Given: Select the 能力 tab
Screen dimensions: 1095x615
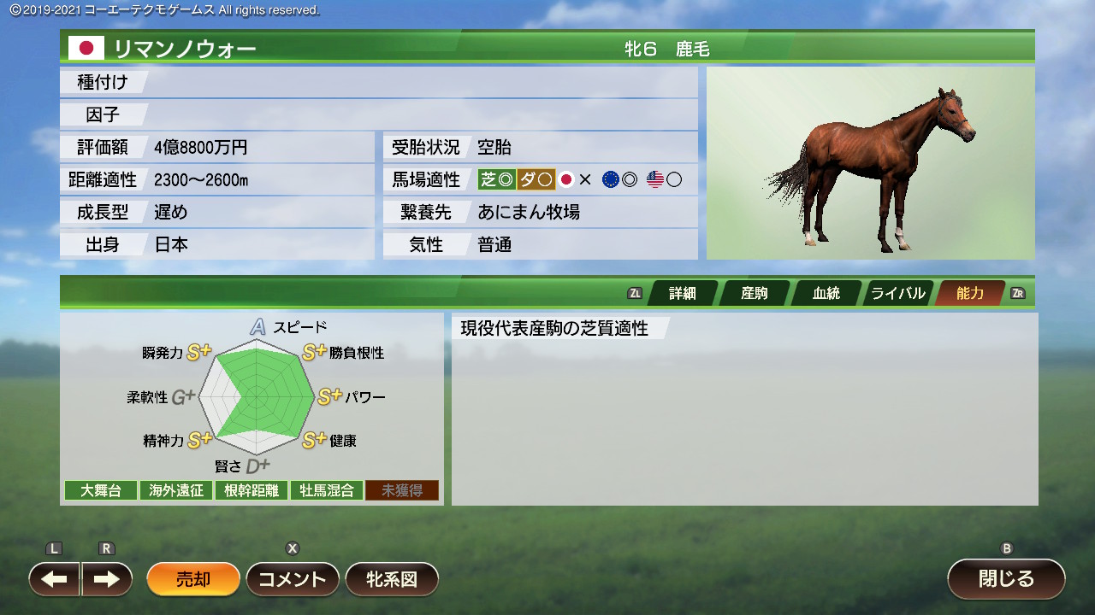Looking at the screenshot, I should 970,293.
